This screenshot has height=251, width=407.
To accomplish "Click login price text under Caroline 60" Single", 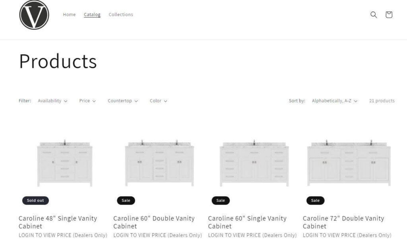I will coord(252,235).
